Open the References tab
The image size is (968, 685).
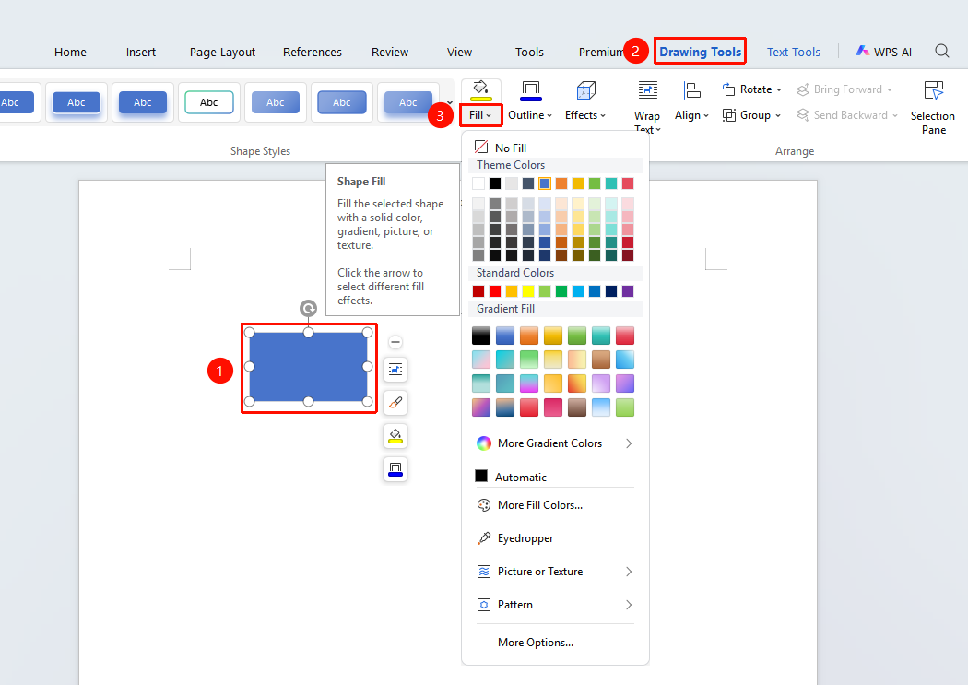313,52
